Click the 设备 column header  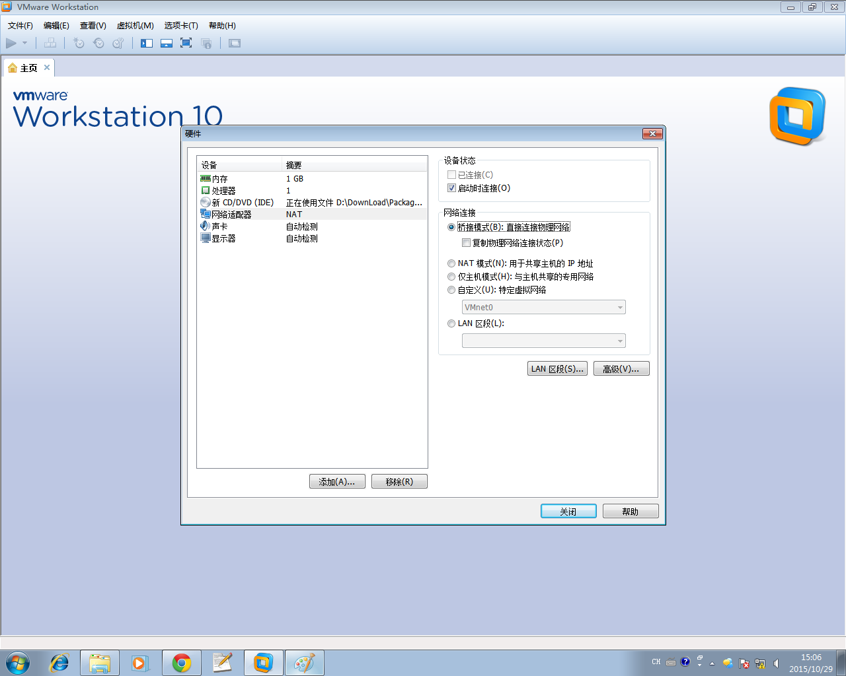(240, 165)
